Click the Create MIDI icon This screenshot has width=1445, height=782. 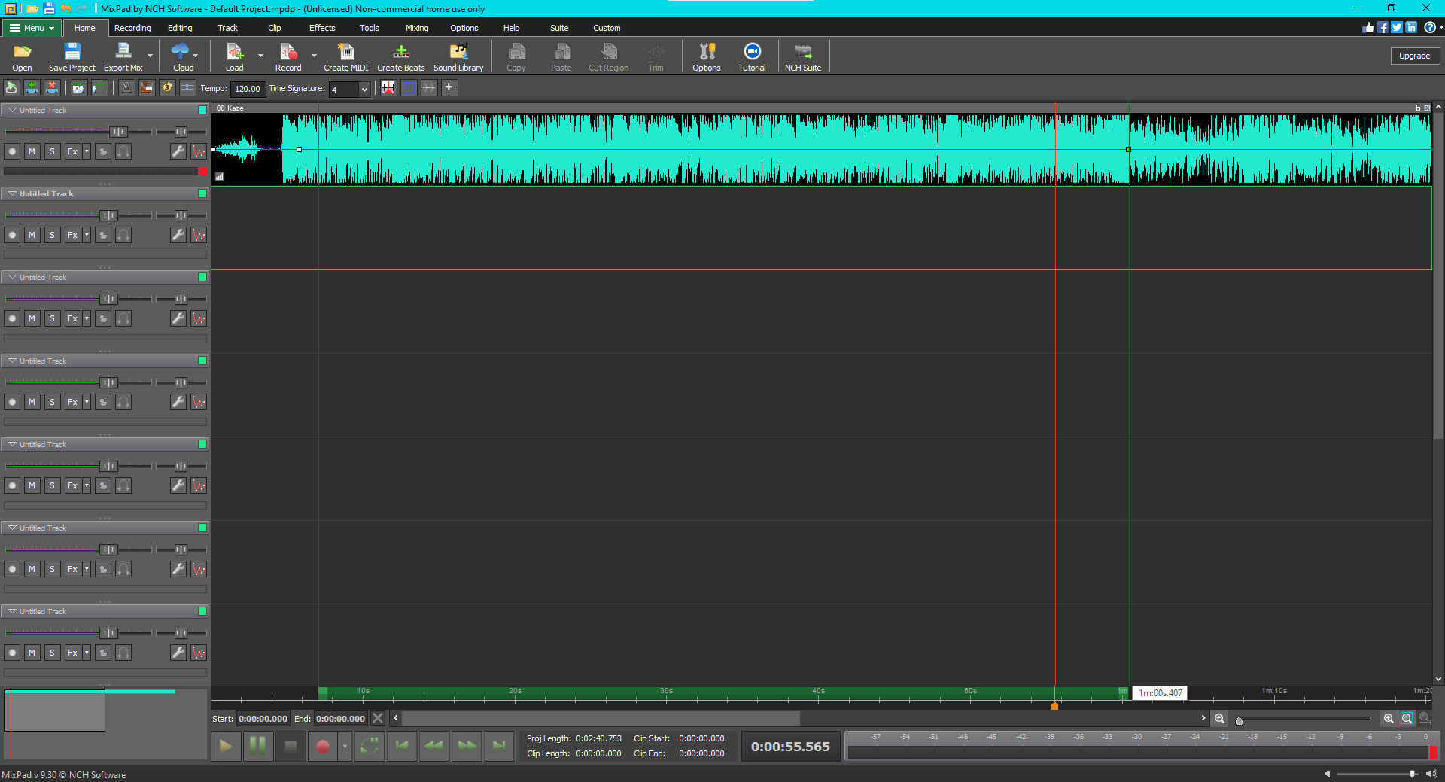click(345, 52)
